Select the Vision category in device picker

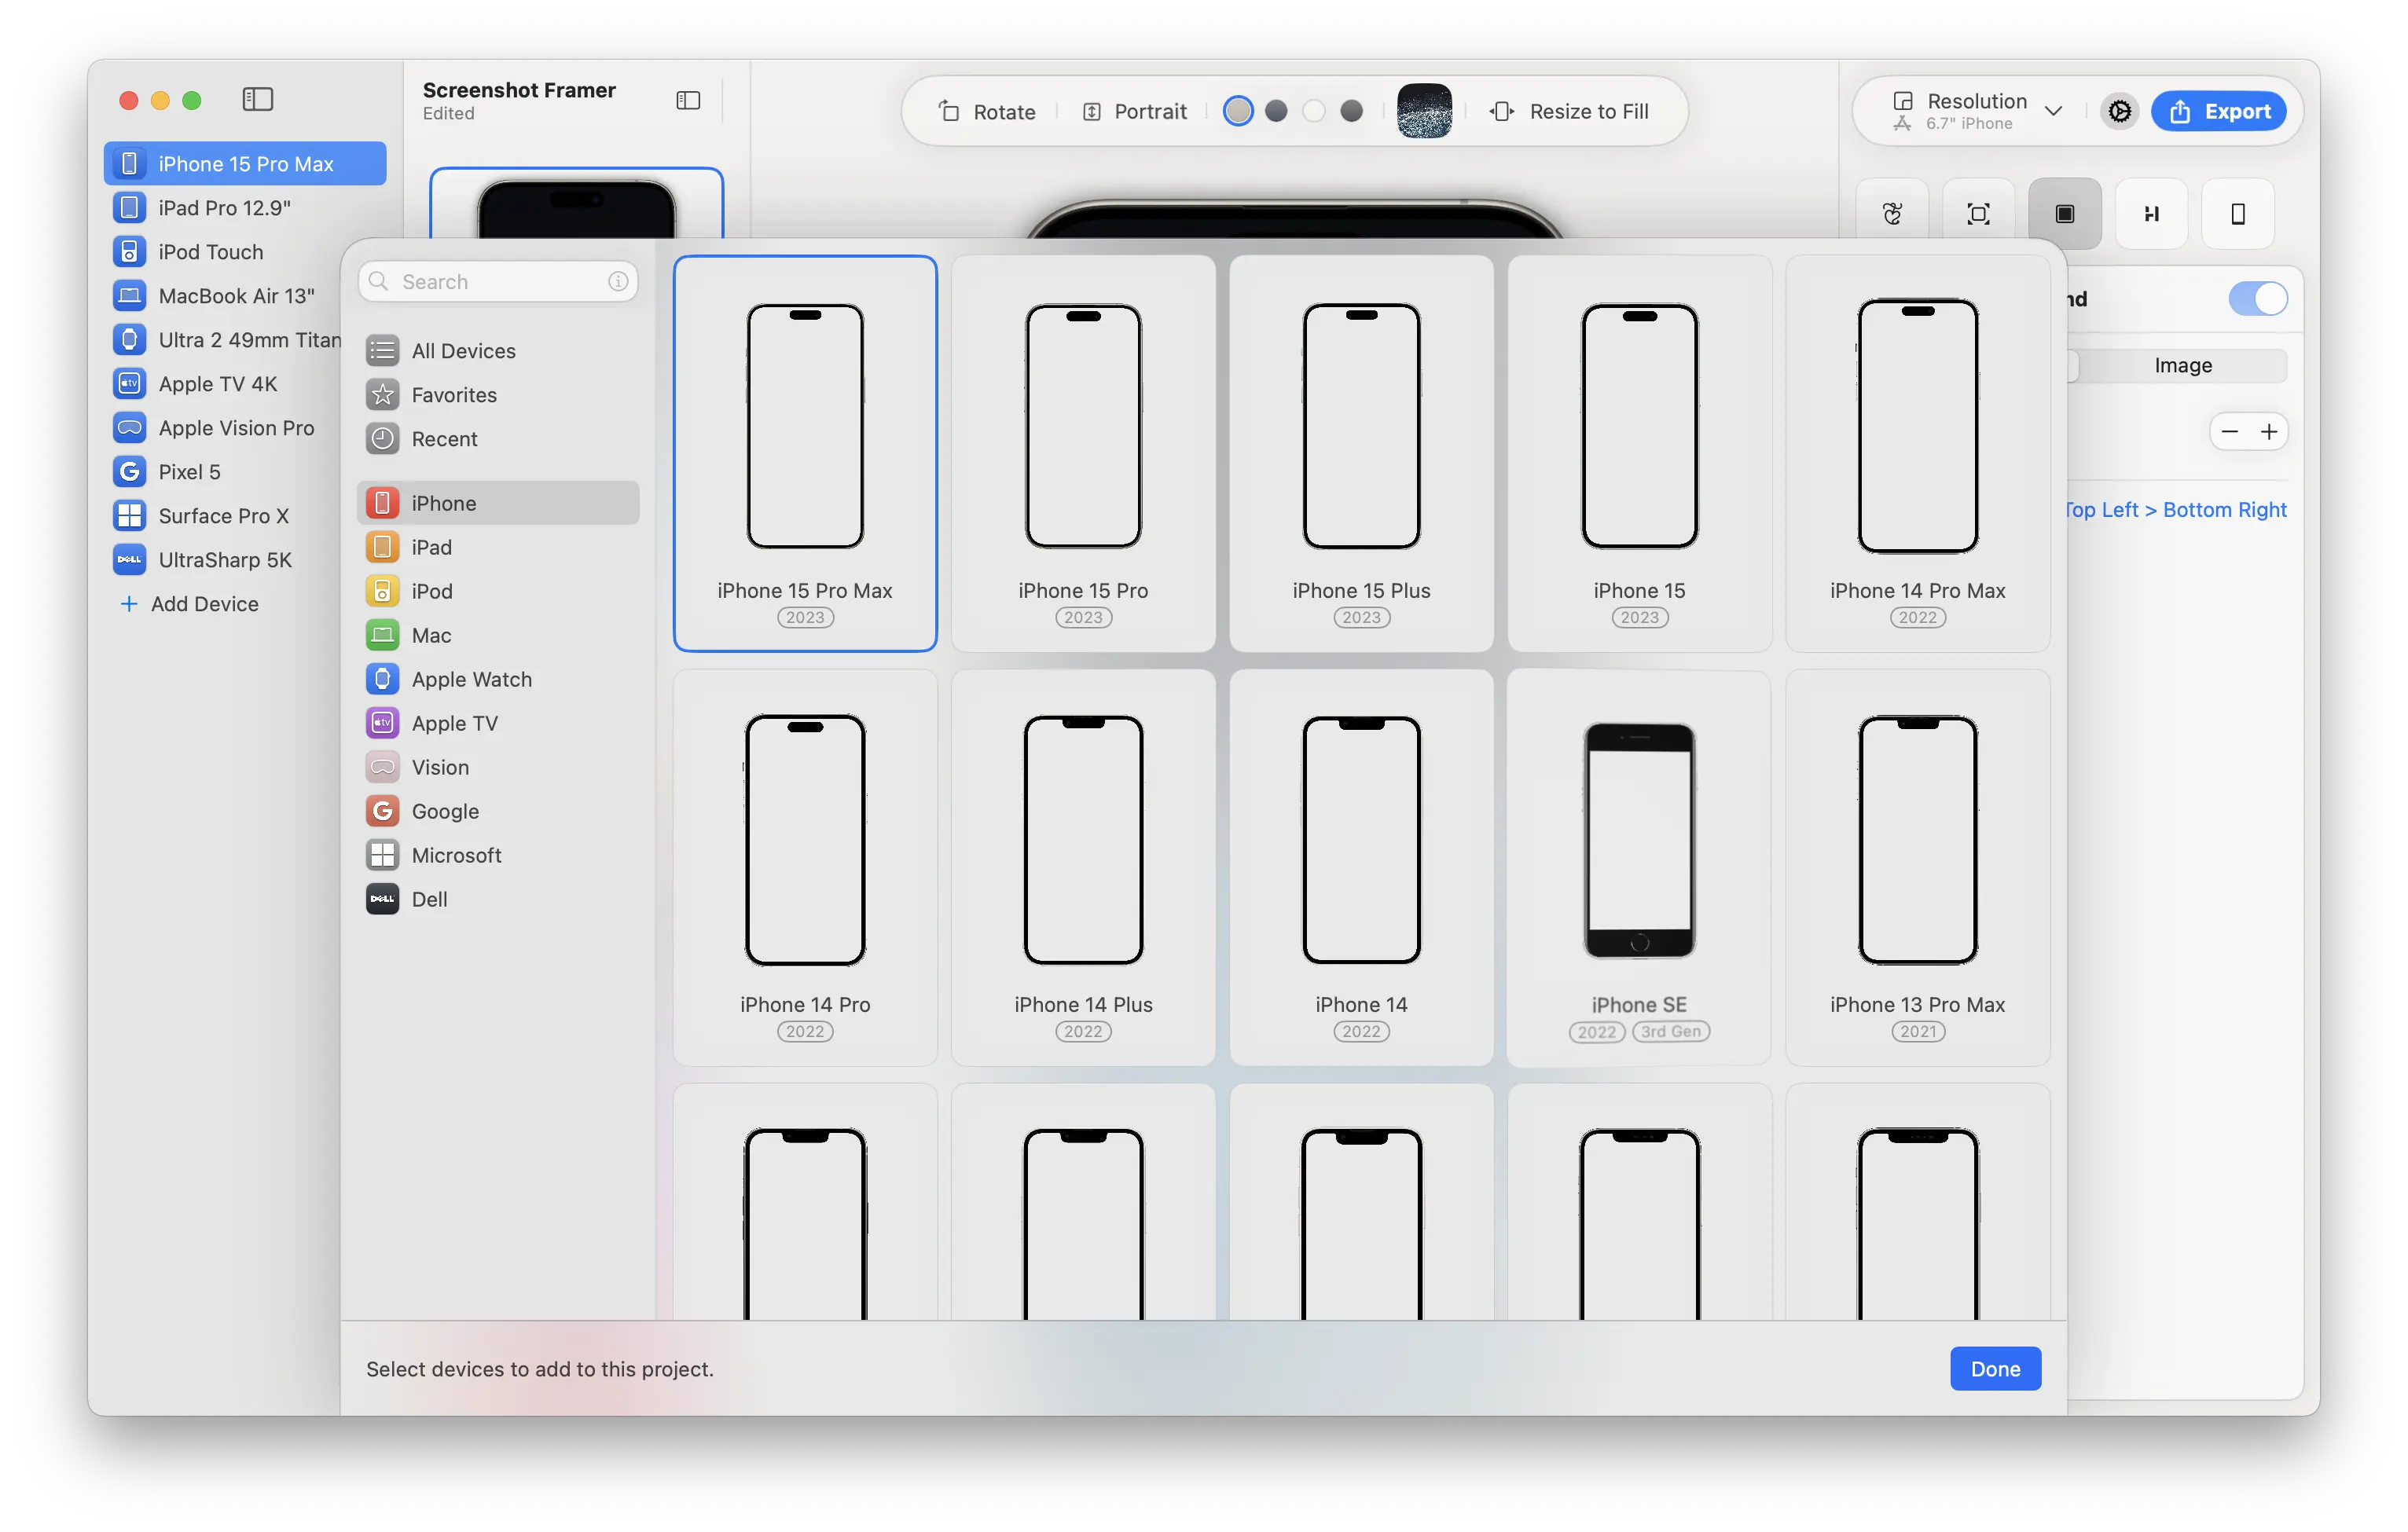point(439,768)
